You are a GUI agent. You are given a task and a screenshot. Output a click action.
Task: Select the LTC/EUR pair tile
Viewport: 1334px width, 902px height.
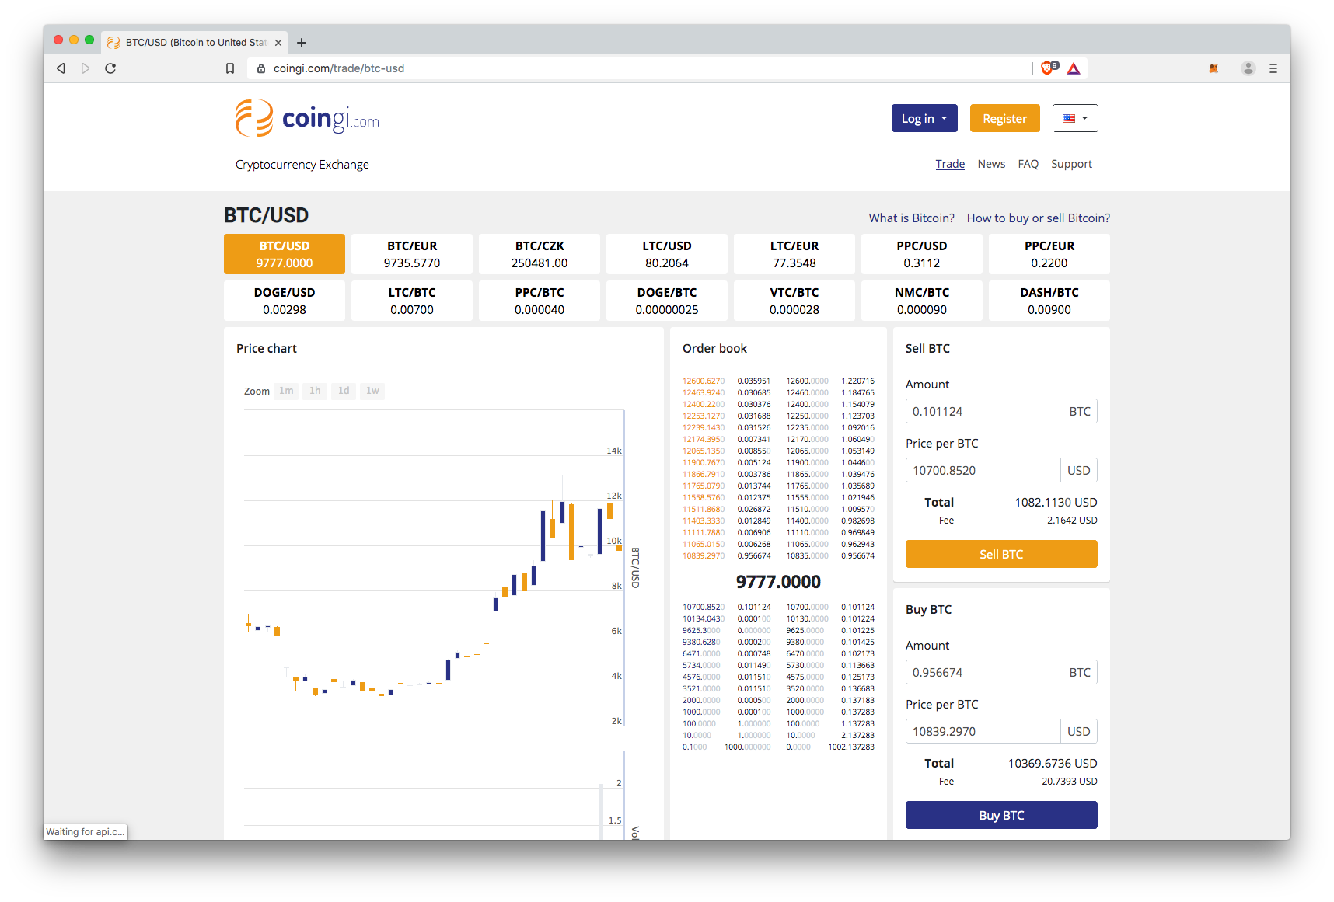coord(794,254)
